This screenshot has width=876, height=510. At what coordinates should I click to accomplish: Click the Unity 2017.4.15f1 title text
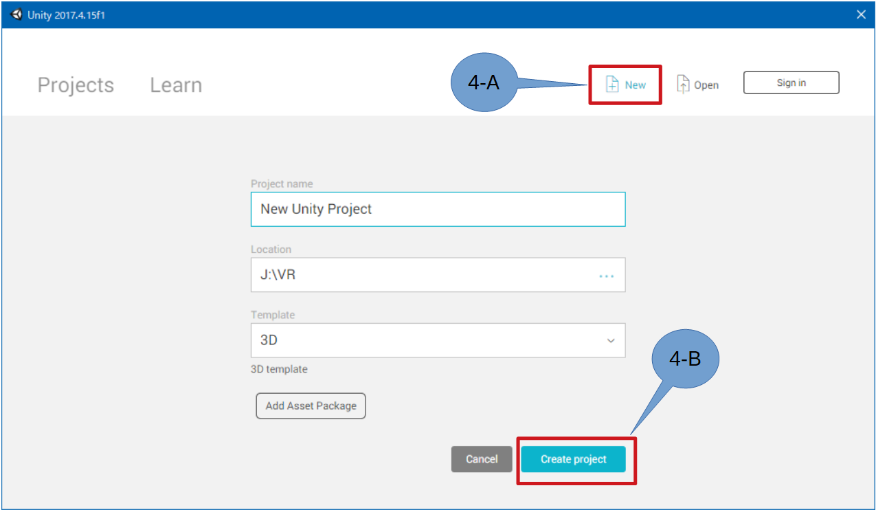tap(67, 15)
